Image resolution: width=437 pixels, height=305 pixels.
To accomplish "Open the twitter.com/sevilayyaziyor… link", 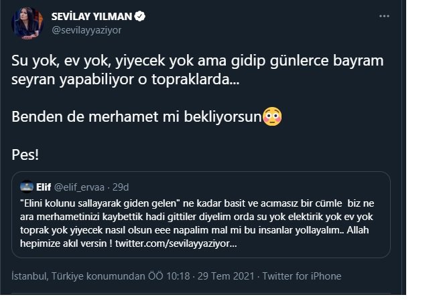I will coord(176,243).
